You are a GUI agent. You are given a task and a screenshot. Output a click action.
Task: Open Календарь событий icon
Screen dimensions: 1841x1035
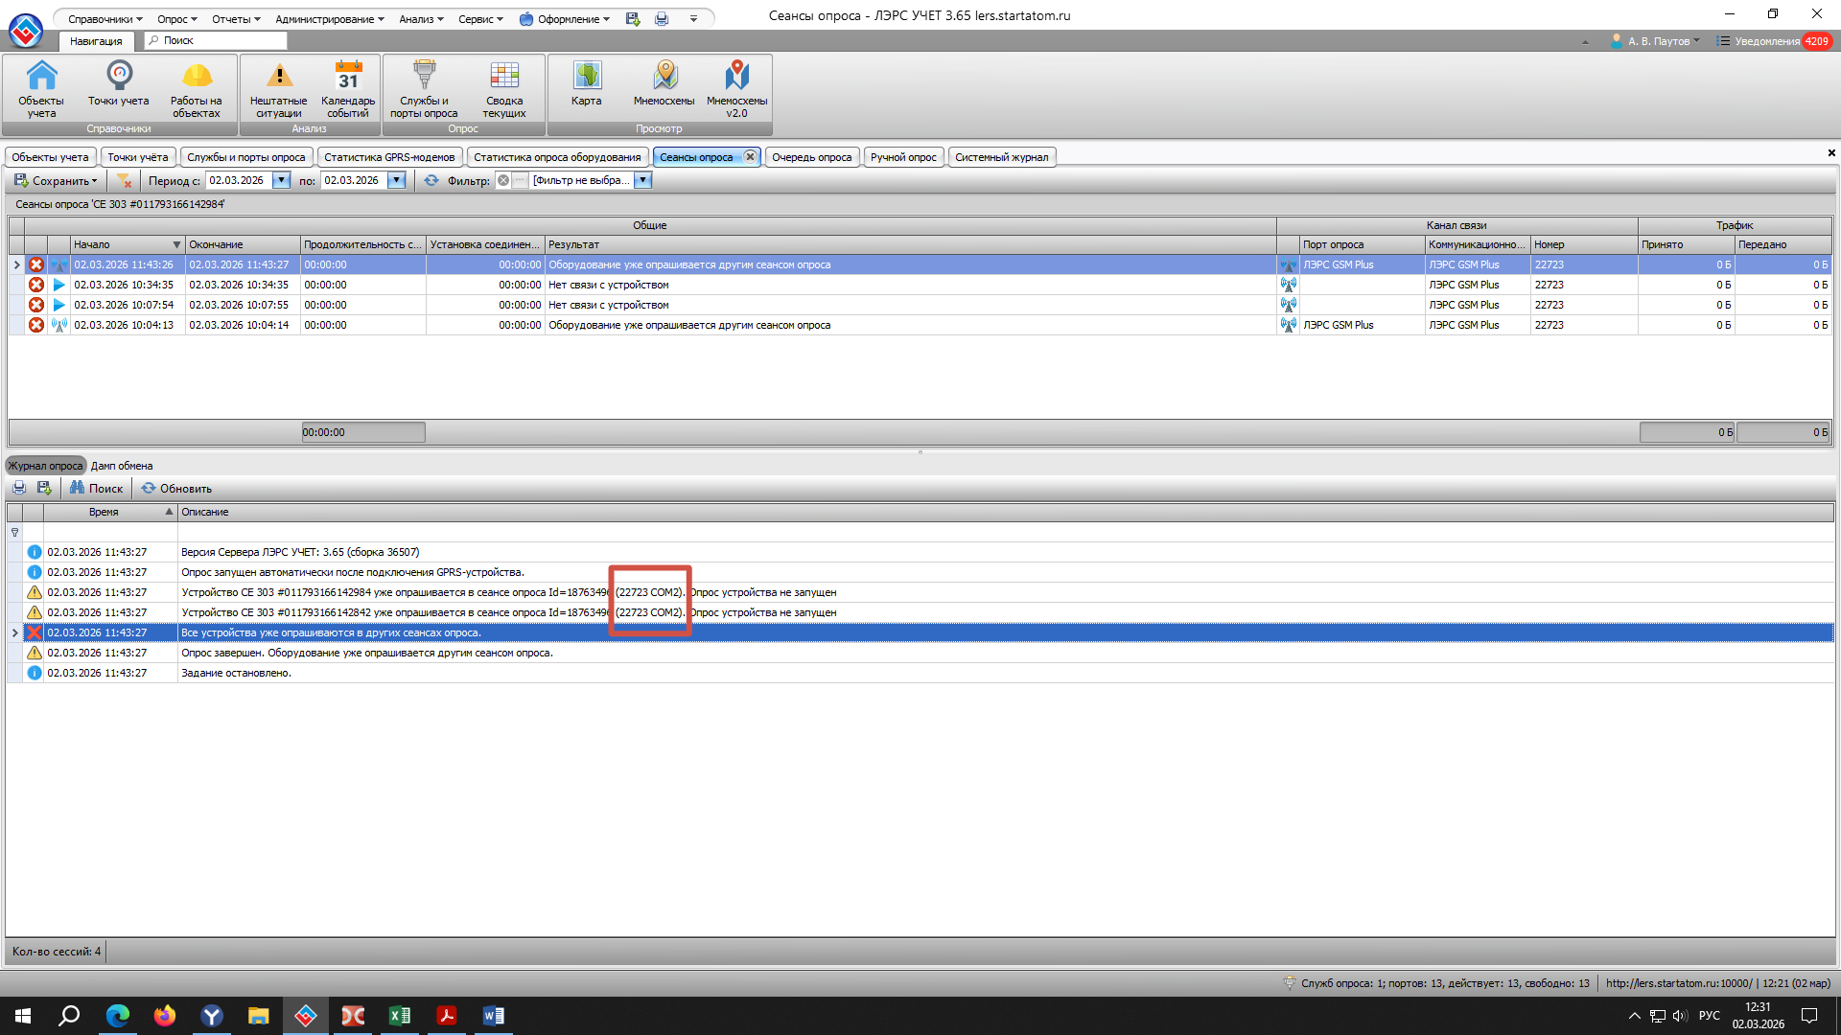348,88
